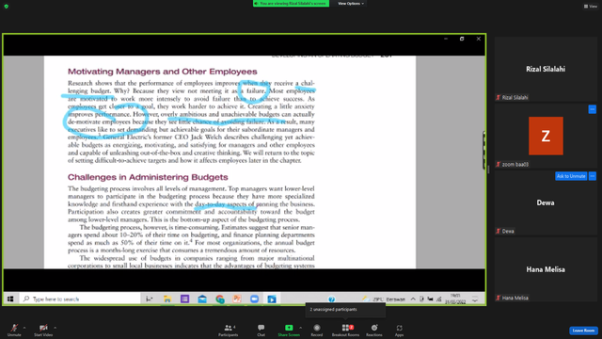Click the clock and date in shared taskbar

pos(455,299)
